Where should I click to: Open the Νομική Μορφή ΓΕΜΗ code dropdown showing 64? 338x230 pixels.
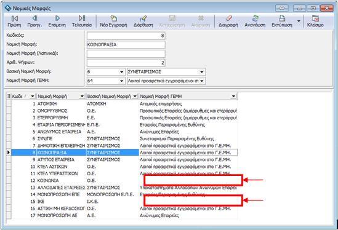coord(121,81)
